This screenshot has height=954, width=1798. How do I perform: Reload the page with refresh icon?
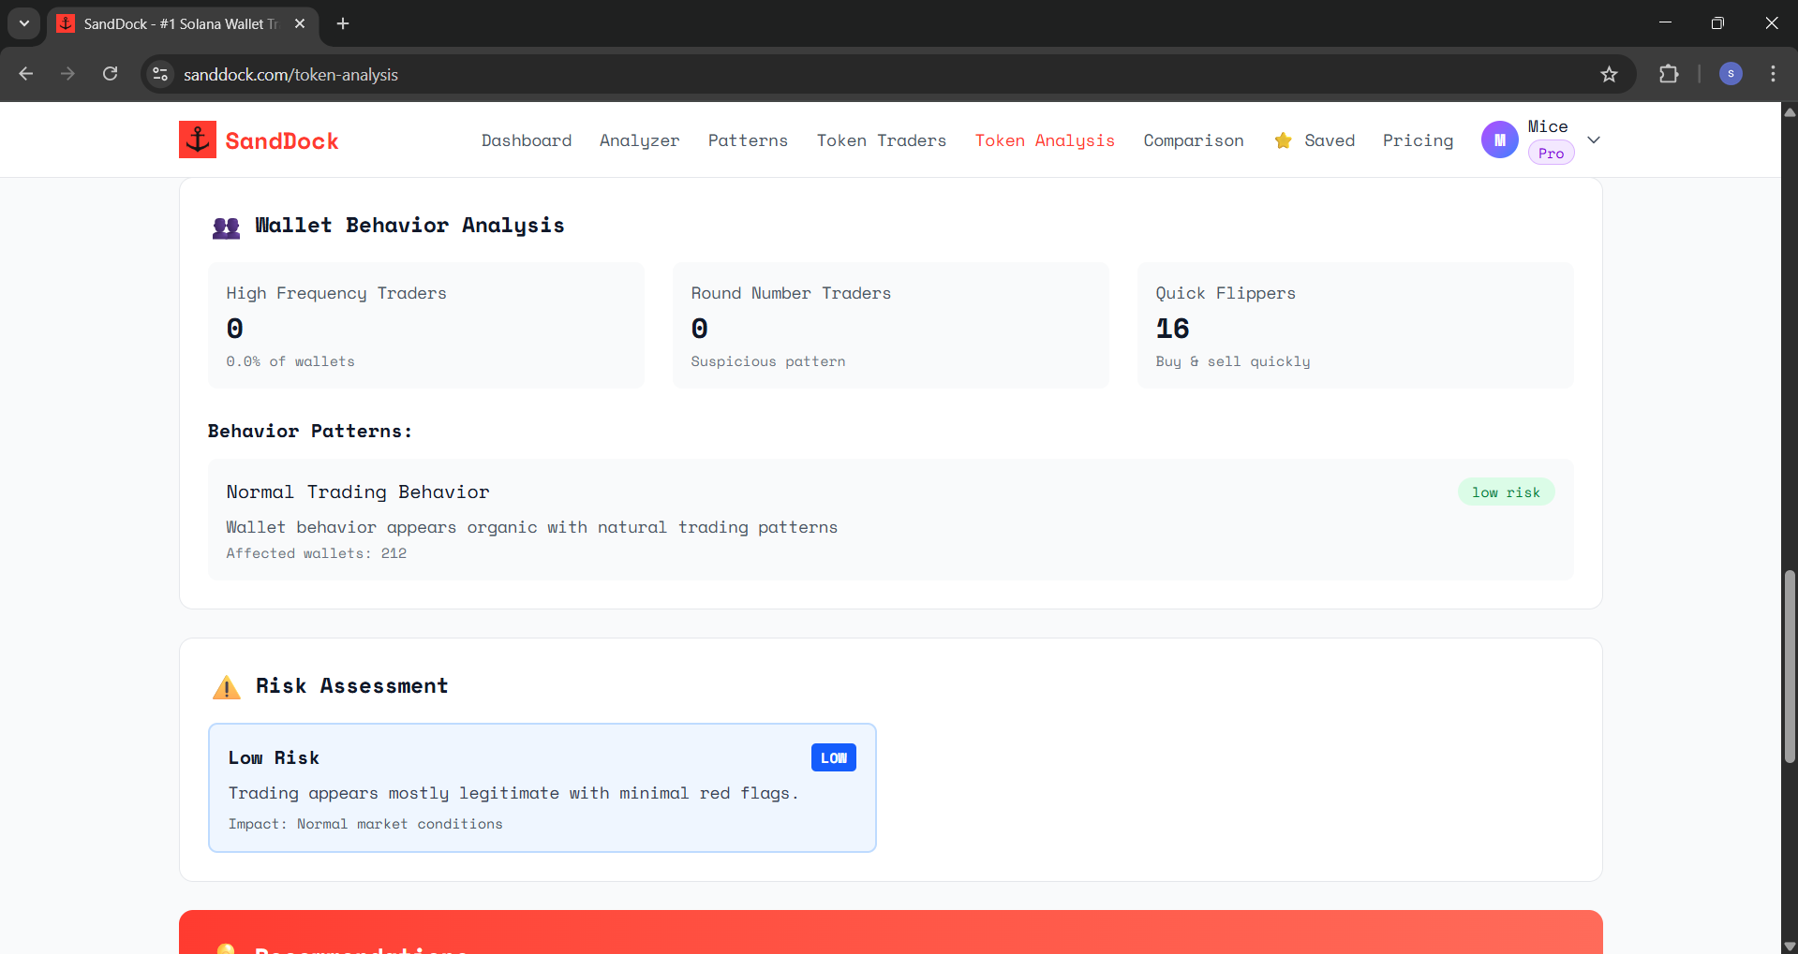(110, 74)
